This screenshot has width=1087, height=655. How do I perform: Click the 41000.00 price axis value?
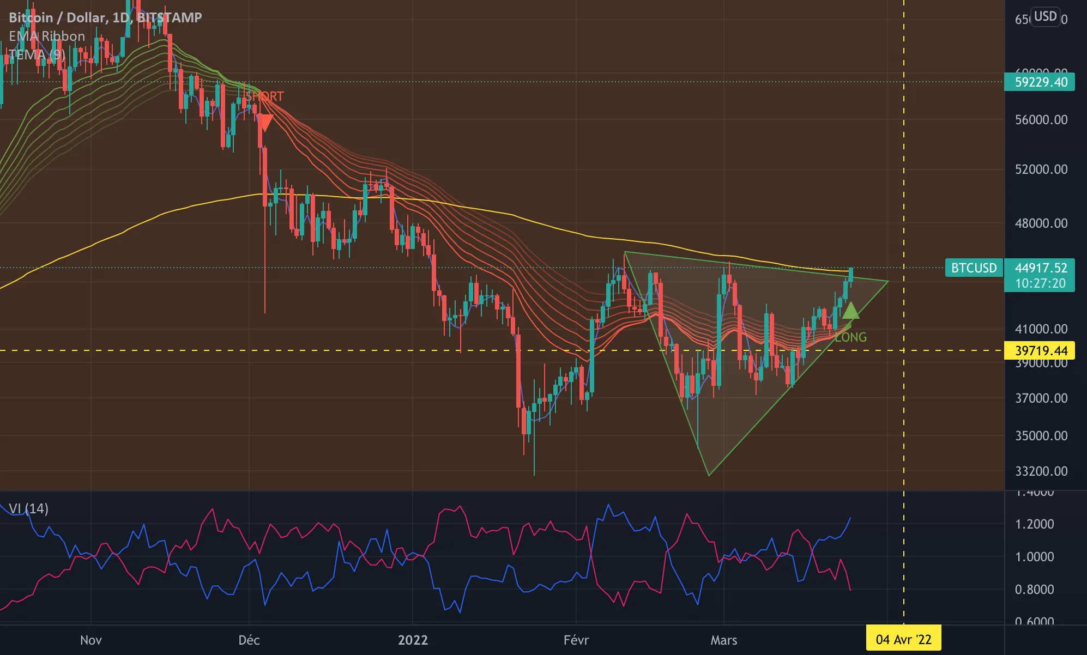pyautogui.click(x=1041, y=329)
